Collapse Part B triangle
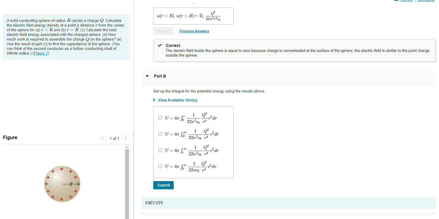 click(x=147, y=76)
